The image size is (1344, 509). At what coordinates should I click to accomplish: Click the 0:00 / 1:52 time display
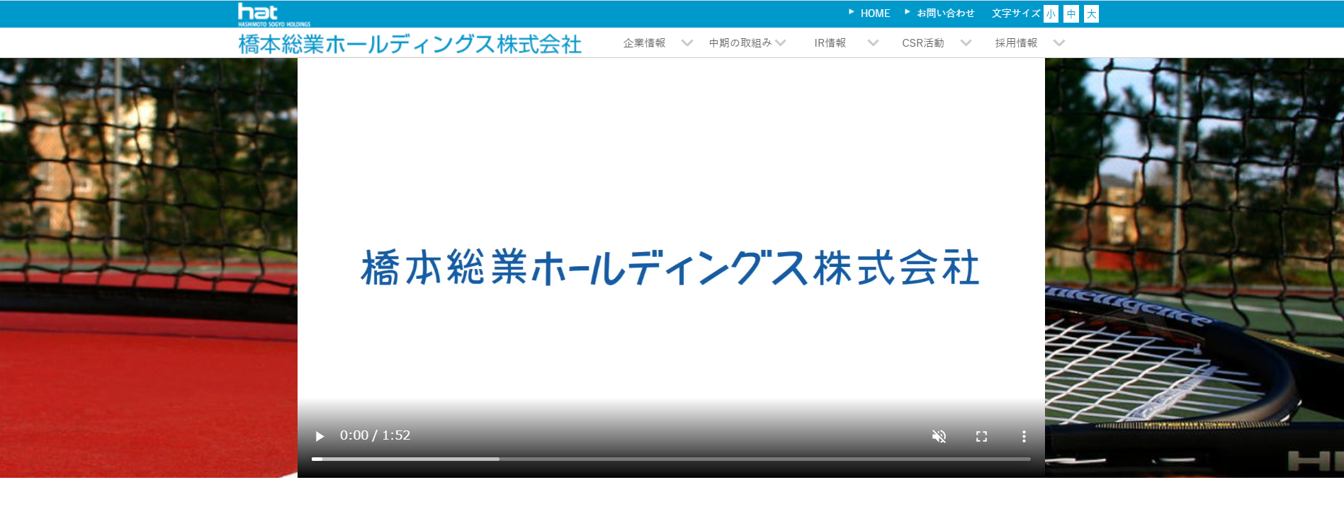pyautogui.click(x=375, y=435)
